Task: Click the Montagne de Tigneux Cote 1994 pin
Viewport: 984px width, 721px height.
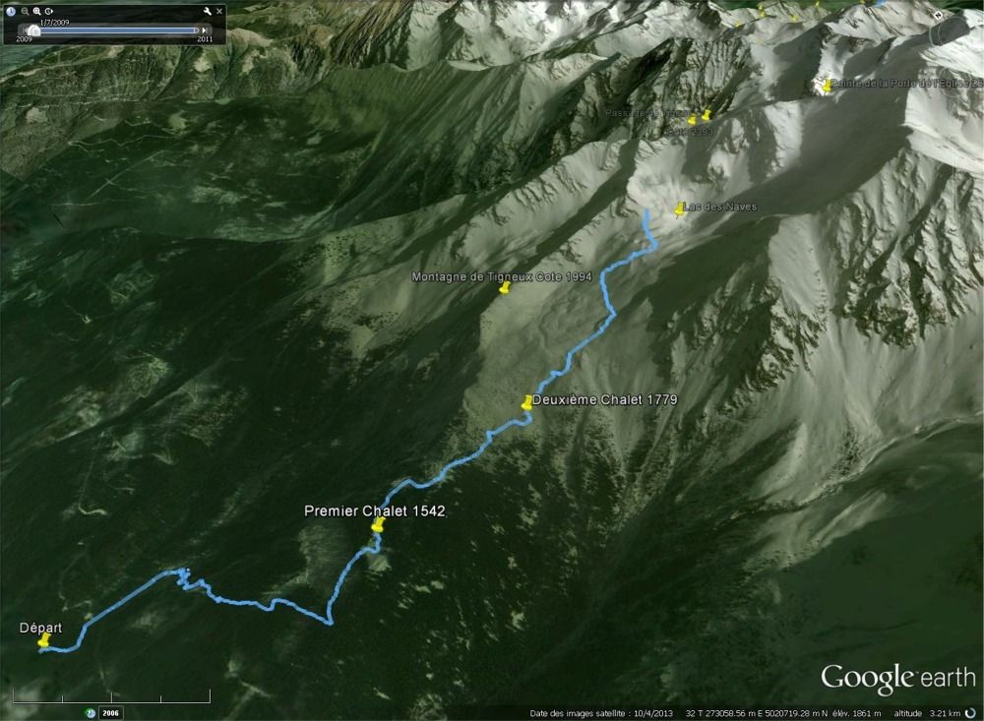Action: click(505, 288)
